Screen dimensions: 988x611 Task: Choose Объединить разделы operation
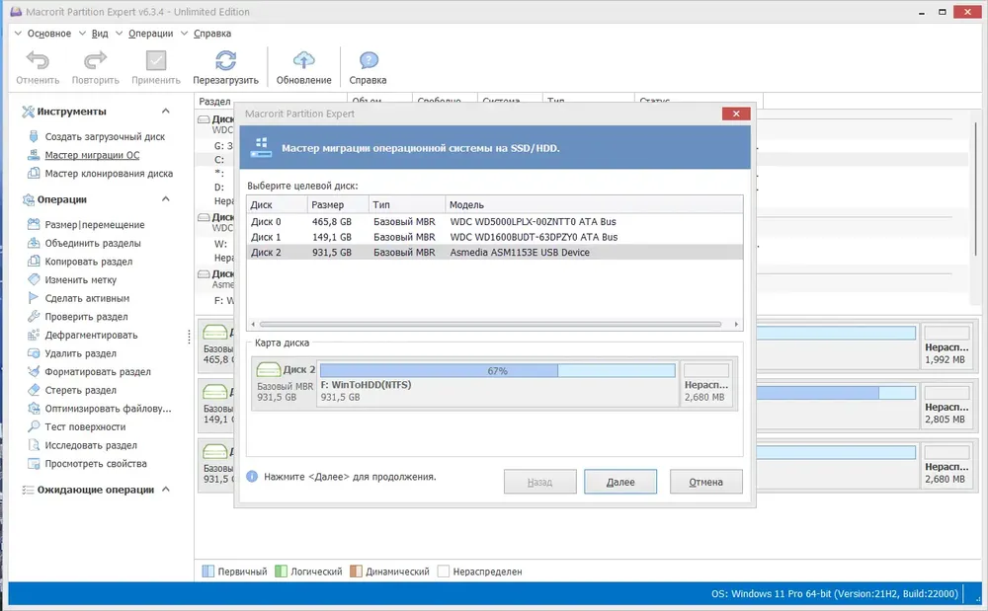(93, 243)
